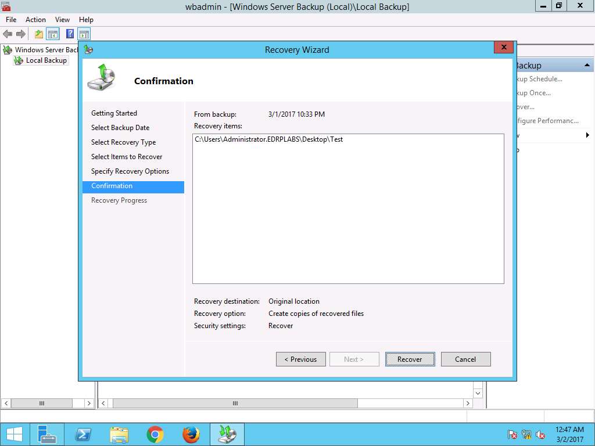Viewport: 595px width, 446px height.
Task: Click the Select Recovery Type wizard step
Action: (123, 142)
